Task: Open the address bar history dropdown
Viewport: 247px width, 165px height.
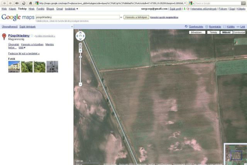Action: (x=185, y=3)
